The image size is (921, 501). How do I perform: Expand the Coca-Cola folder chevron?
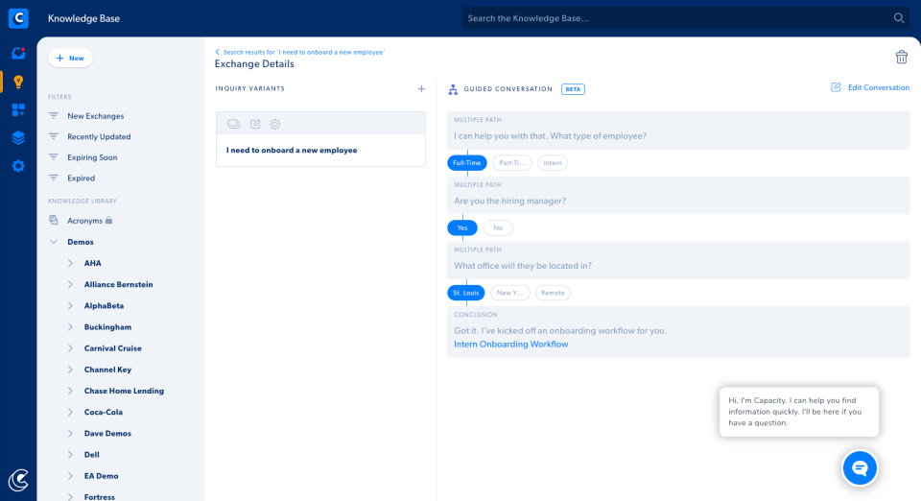(x=70, y=412)
